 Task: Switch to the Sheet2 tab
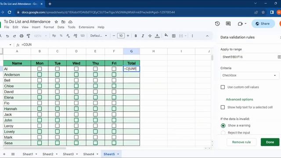coord(48,154)
